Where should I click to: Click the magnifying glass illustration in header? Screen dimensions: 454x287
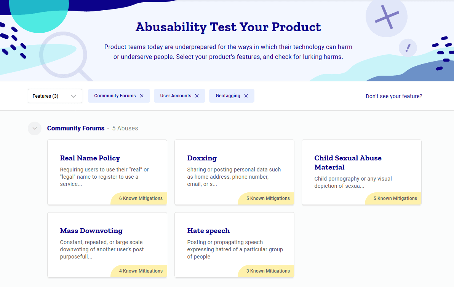point(66,56)
